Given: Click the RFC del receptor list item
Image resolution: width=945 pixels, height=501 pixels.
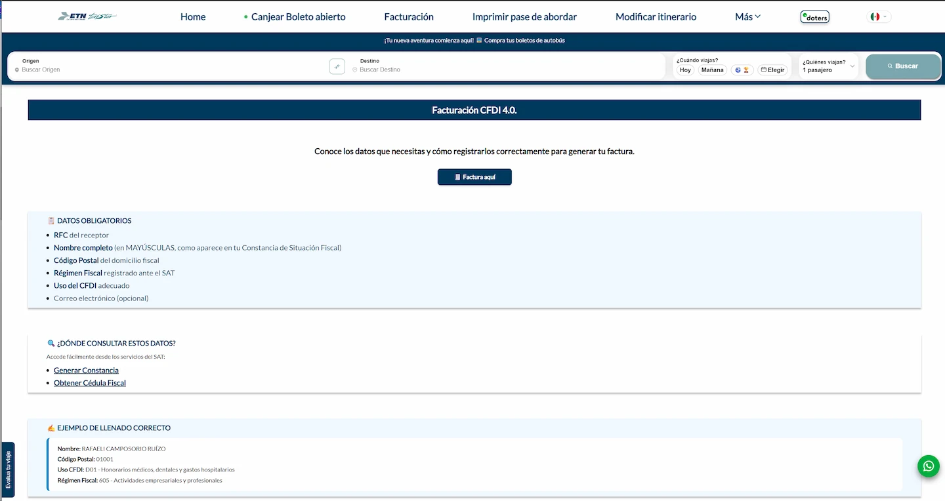Looking at the screenshot, I should coord(81,235).
